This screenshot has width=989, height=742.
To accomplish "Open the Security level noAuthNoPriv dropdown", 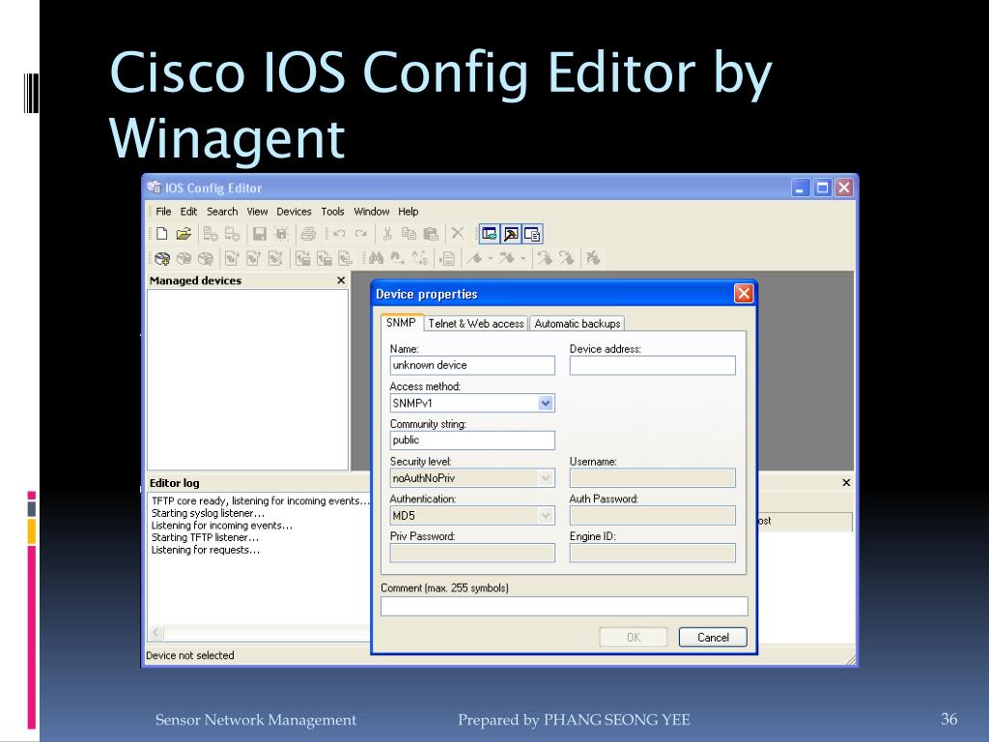I will tap(546, 478).
